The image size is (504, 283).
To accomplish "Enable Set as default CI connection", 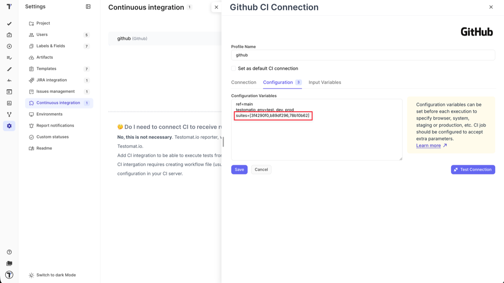I will tap(233, 68).
